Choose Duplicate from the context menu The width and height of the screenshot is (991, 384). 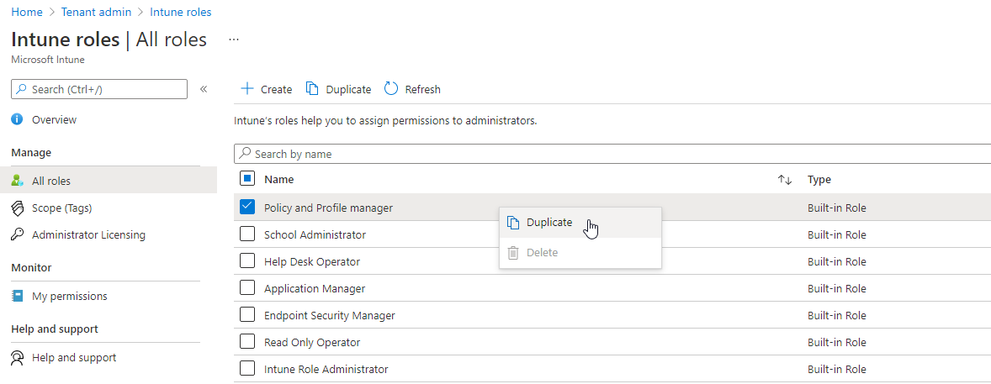click(548, 223)
